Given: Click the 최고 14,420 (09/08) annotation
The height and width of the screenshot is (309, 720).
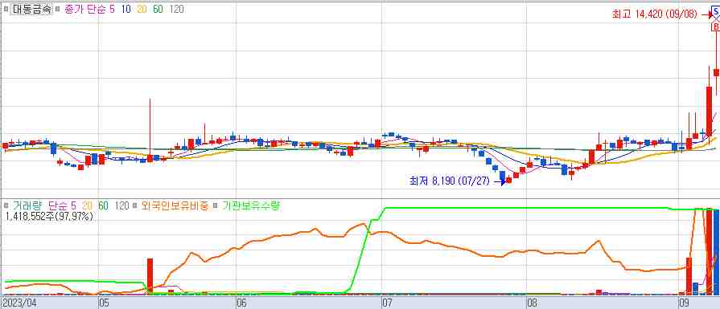Looking at the screenshot, I should coord(654,14).
